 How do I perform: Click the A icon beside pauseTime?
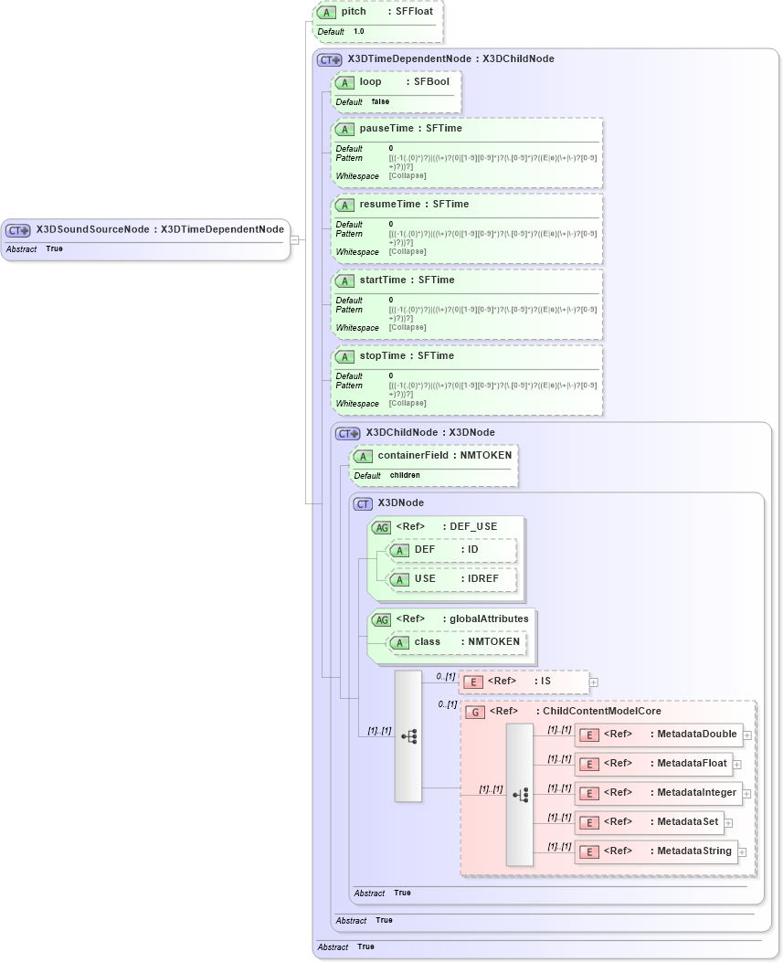(344, 130)
